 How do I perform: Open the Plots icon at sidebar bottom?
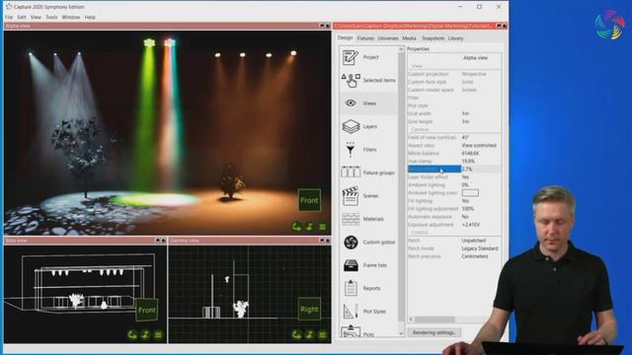[x=351, y=331]
